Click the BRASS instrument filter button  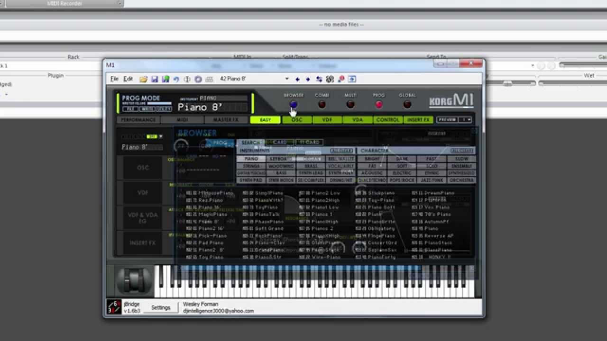(x=311, y=166)
